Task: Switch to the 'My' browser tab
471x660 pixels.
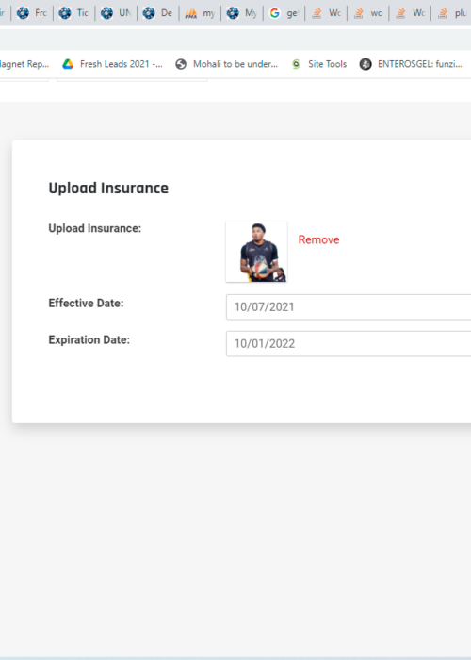Action: tap(242, 13)
